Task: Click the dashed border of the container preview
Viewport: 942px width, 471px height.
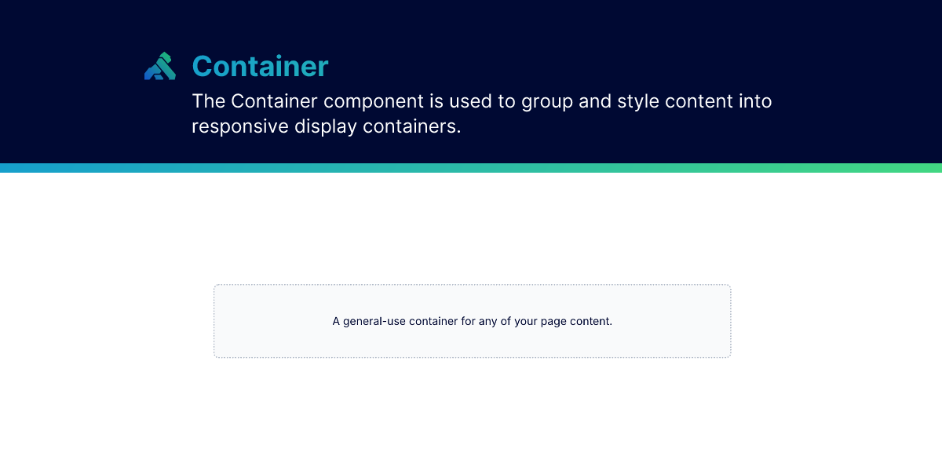Action: 472,284
